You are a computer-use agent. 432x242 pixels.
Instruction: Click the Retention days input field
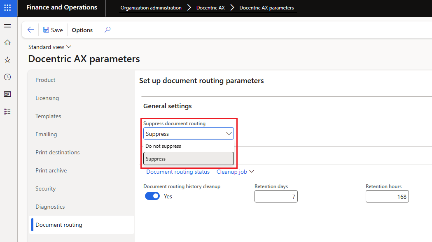276,197
